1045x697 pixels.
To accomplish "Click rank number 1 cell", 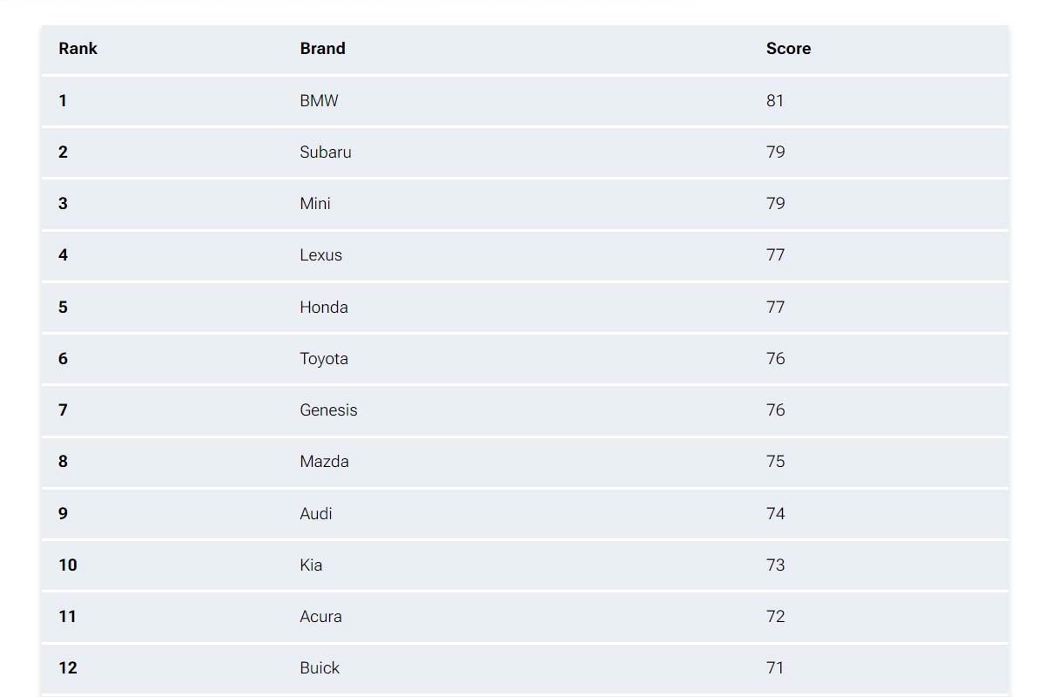I will [x=63, y=101].
